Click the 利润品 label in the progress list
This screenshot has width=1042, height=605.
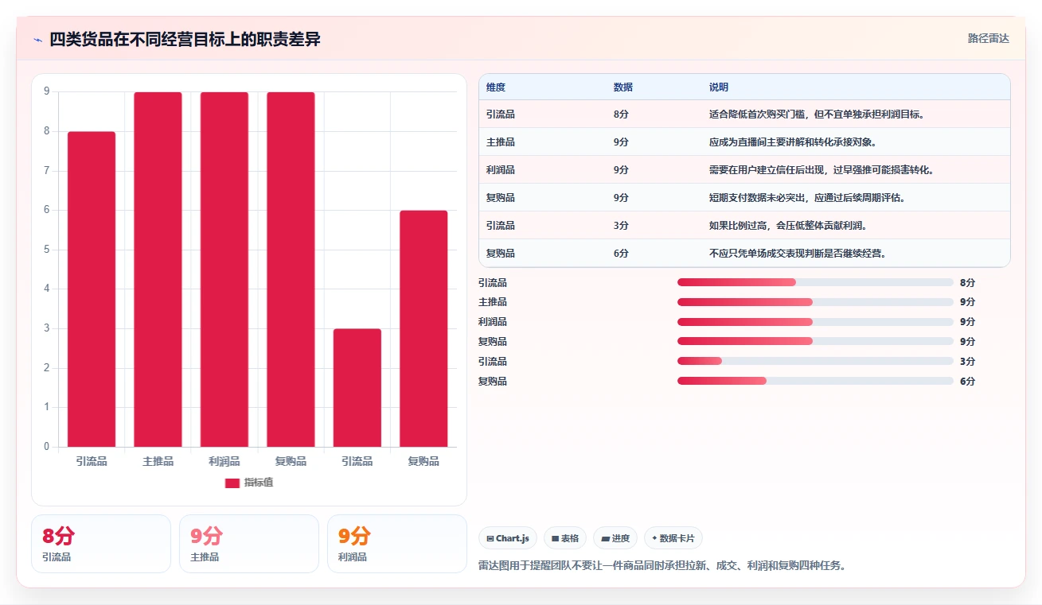pyautogui.click(x=493, y=322)
